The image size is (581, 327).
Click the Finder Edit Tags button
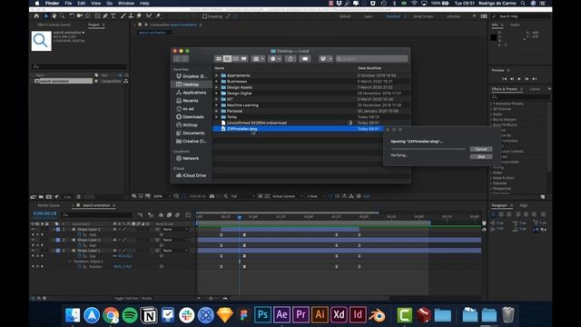click(x=305, y=58)
